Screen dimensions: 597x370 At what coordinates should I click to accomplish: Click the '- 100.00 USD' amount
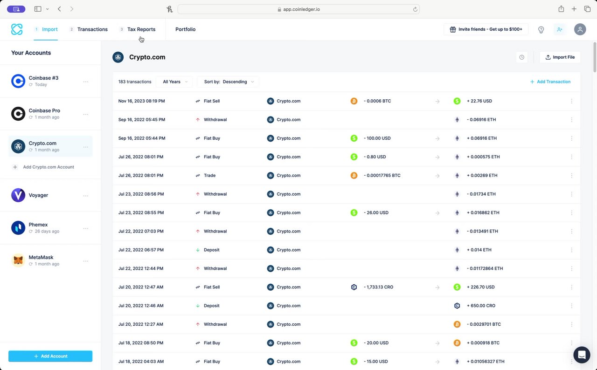(x=377, y=138)
